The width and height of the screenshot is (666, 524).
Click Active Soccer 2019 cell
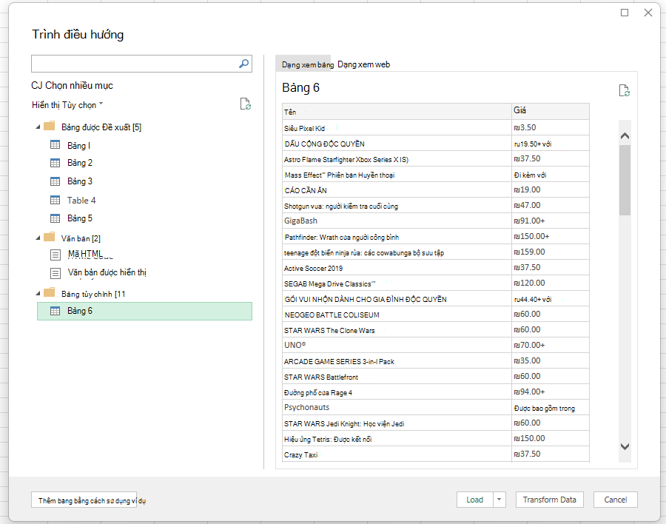click(x=397, y=268)
